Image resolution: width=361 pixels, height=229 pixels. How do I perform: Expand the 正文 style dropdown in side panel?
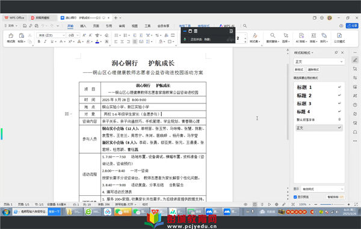click(319, 62)
